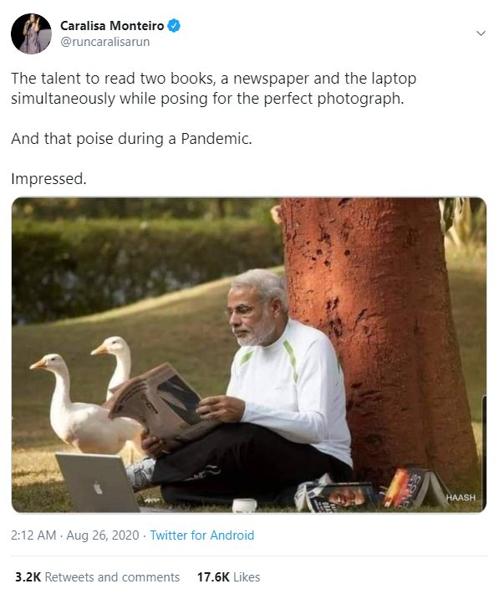Click the blue verified badge
499x589 pixels.
[x=174, y=26]
